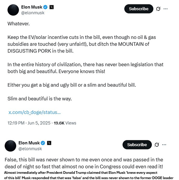Click the verified checkmark on the "False, this bill" post
Viewport: 179px width, 180px height.
43,143
